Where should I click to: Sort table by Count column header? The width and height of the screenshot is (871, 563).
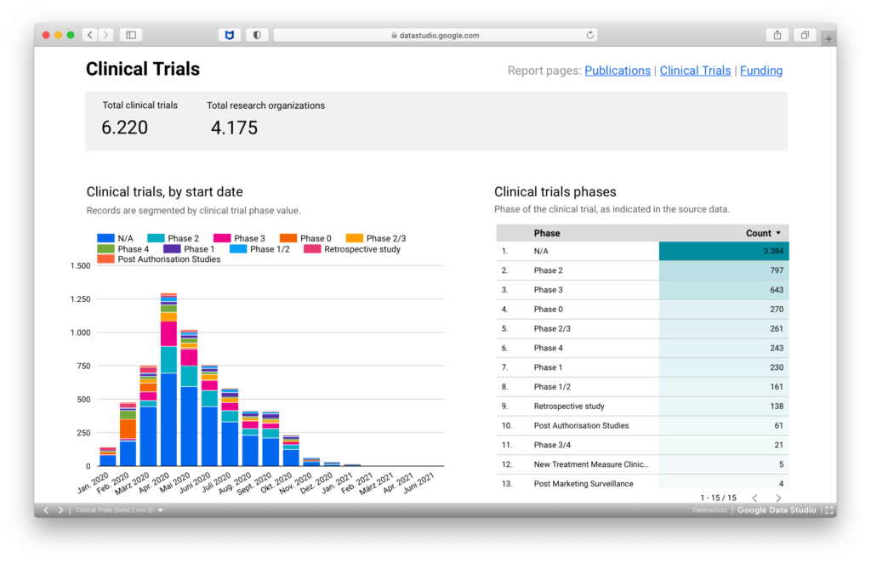763,233
